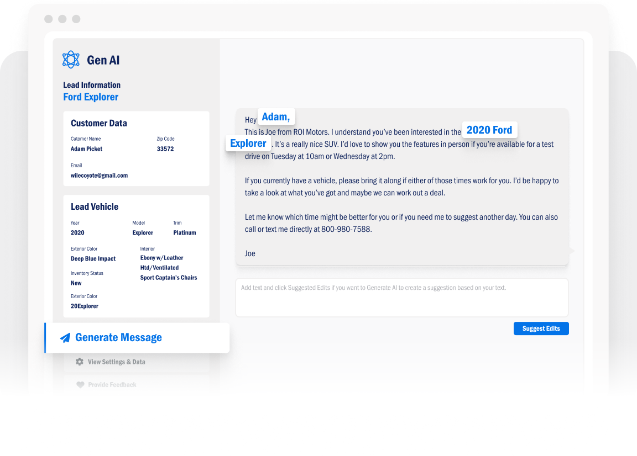This screenshot has width=637, height=456.
Task: Click trim value "Platinum"
Action: coord(185,232)
